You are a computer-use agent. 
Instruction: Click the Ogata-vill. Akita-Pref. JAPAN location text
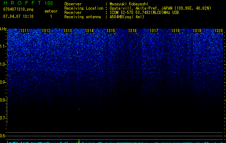(x=160, y=8)
